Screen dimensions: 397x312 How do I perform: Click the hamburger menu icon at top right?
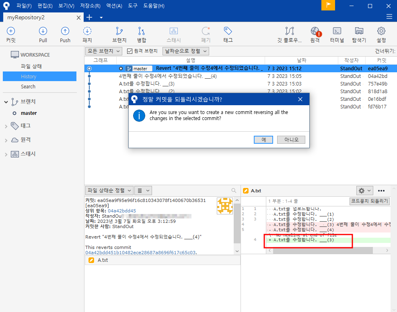coord(389,17)
